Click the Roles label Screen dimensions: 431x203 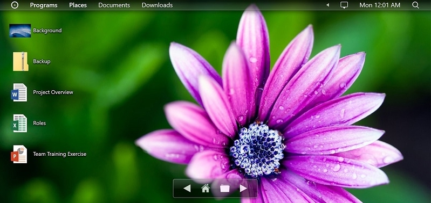39,123
